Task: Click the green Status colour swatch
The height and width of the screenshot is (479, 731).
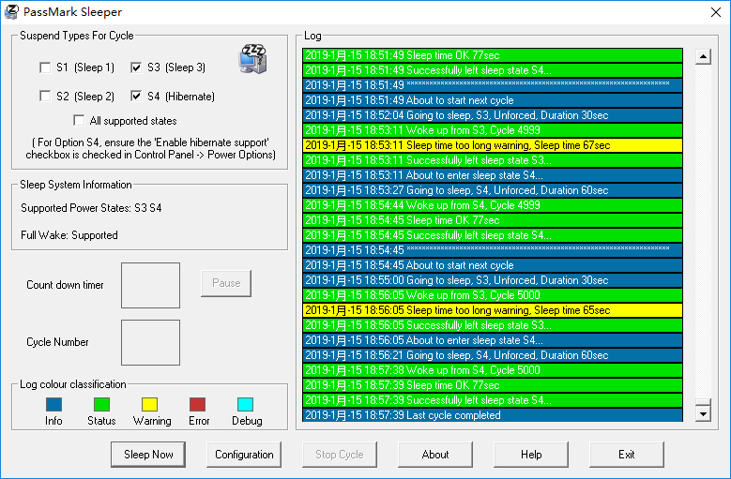Action: (x=101, y=404)
